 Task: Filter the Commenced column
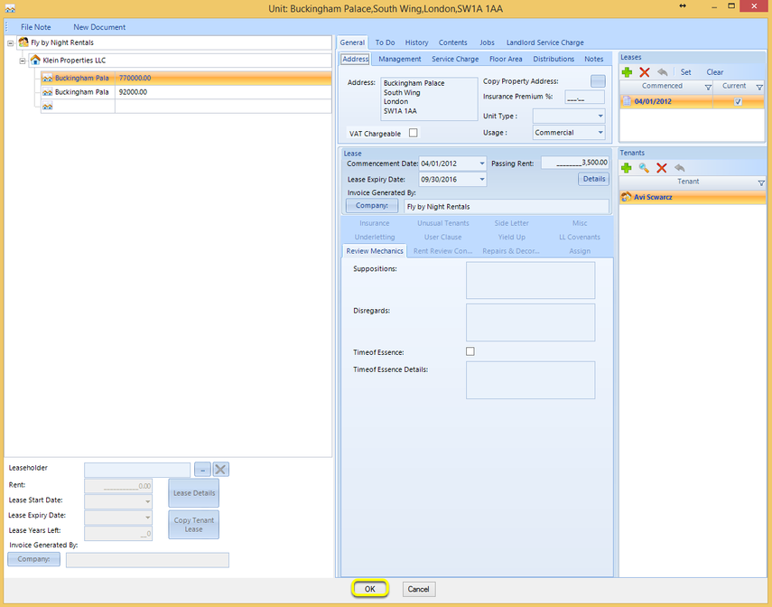(x=708, y=88)
